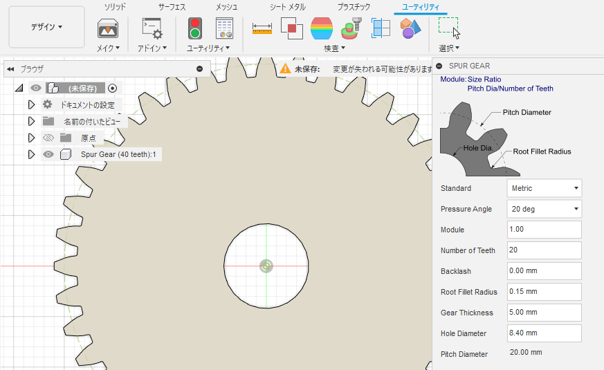Click the gear tooth diagram image
Viewport: 604px width, 370px height.
tap(479, 139)
